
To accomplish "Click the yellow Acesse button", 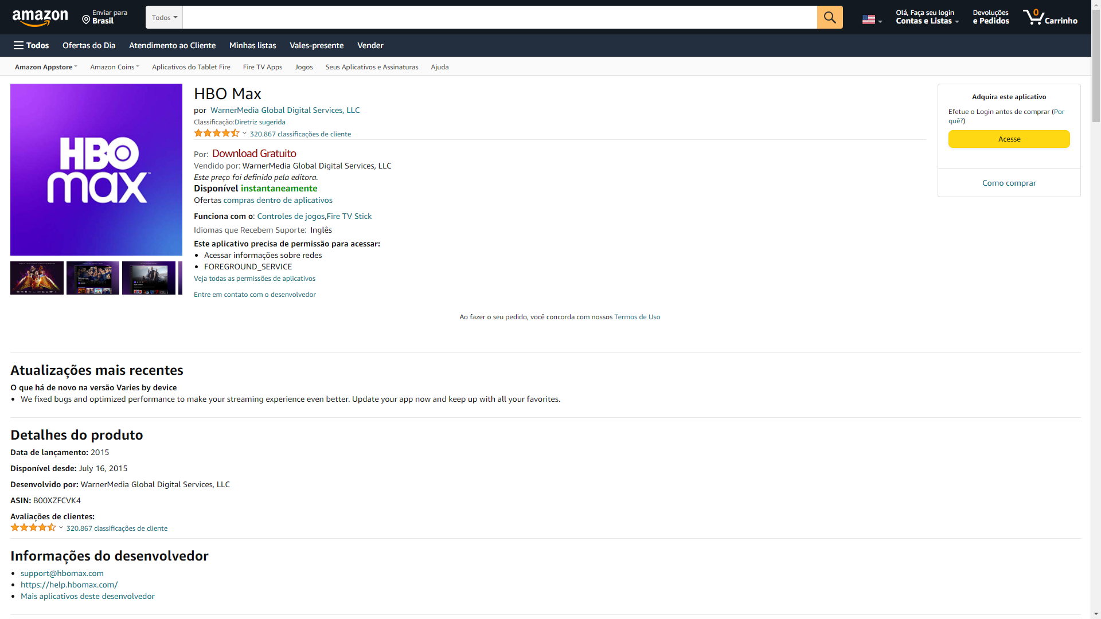I will (1009, 139).
